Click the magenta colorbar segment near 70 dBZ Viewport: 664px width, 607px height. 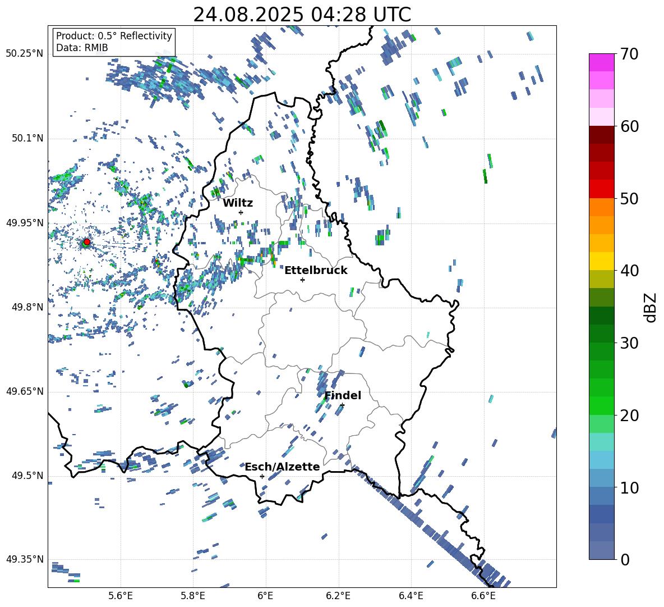pyautogui.click(x=601, y=63)
